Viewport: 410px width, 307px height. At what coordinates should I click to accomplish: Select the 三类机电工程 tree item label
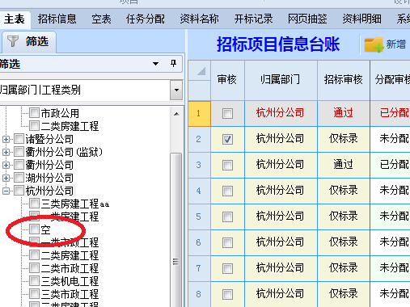tap(70, 281)
